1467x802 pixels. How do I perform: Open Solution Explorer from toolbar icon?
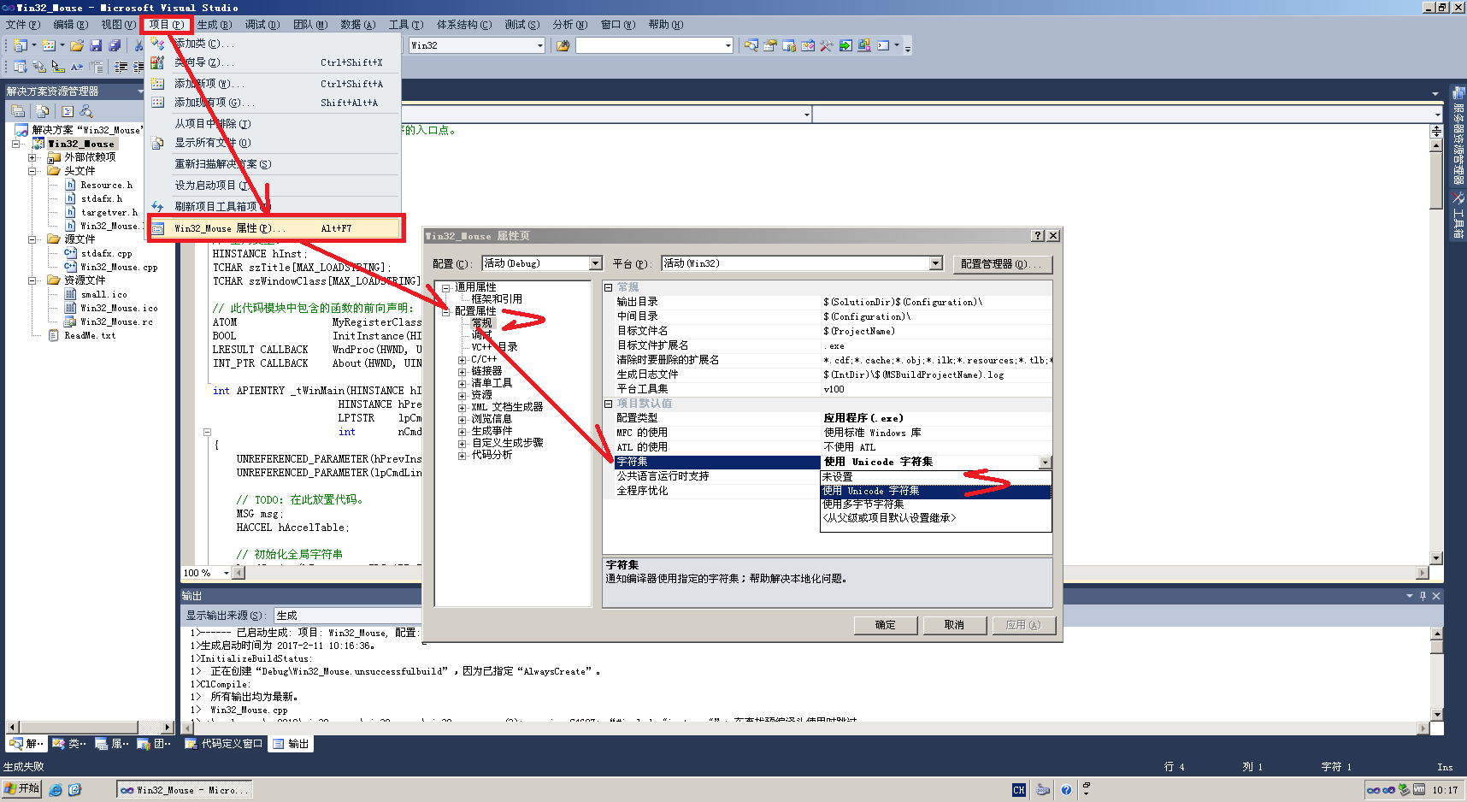[x=751, y=45]
